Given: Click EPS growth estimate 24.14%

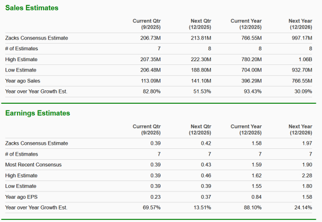Looking at the screenshot, I should pos(303,207).
